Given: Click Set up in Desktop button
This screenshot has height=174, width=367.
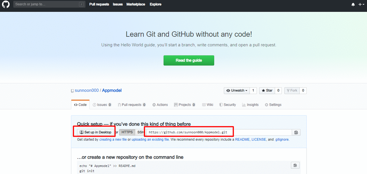Looking at the screenshot, I should [96, 132].
